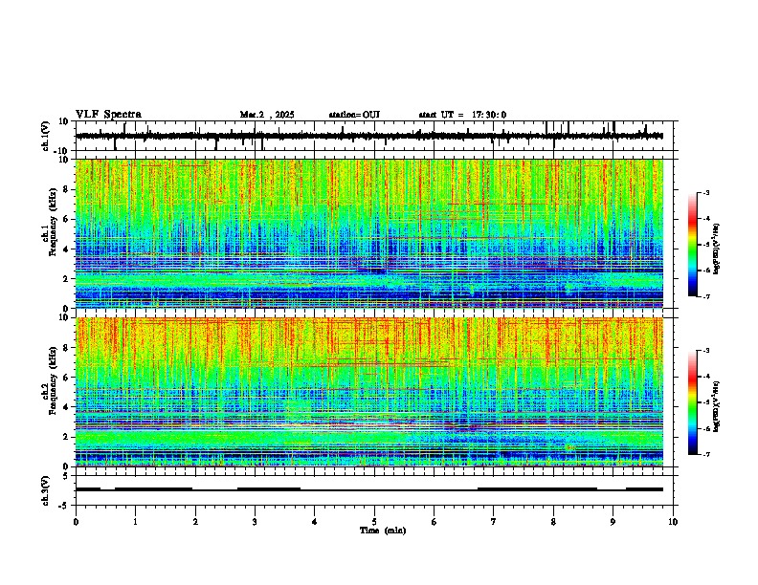Click the 'ch.3(V)' axis label
The image size is (758, 585).
pyautogui.click(x=45, y=490)
